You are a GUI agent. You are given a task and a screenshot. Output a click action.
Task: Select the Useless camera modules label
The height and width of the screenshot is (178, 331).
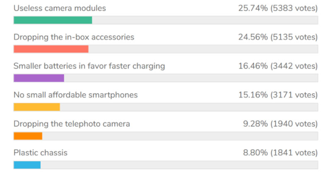pyautogui.click(x=60, y=8)
